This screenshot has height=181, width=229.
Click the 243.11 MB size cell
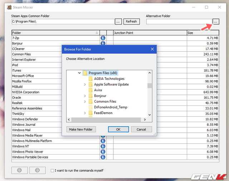click(x=203, y=54)
